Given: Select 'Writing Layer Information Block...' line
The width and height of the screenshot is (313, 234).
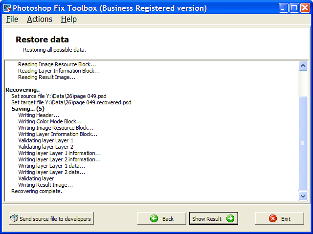Looking at the screenshot, I should click(x=58, y=135).
